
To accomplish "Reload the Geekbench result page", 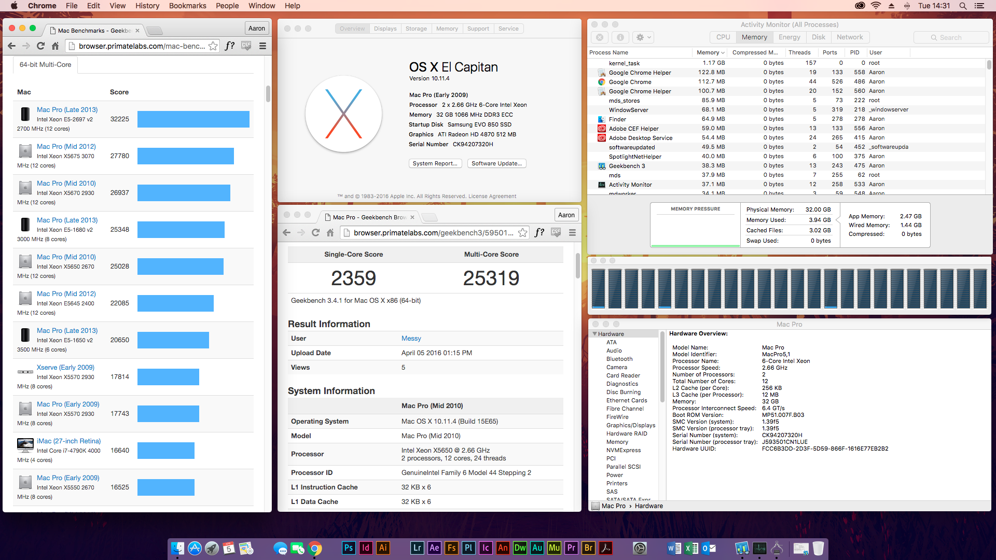I will click(x=315, y=233).
